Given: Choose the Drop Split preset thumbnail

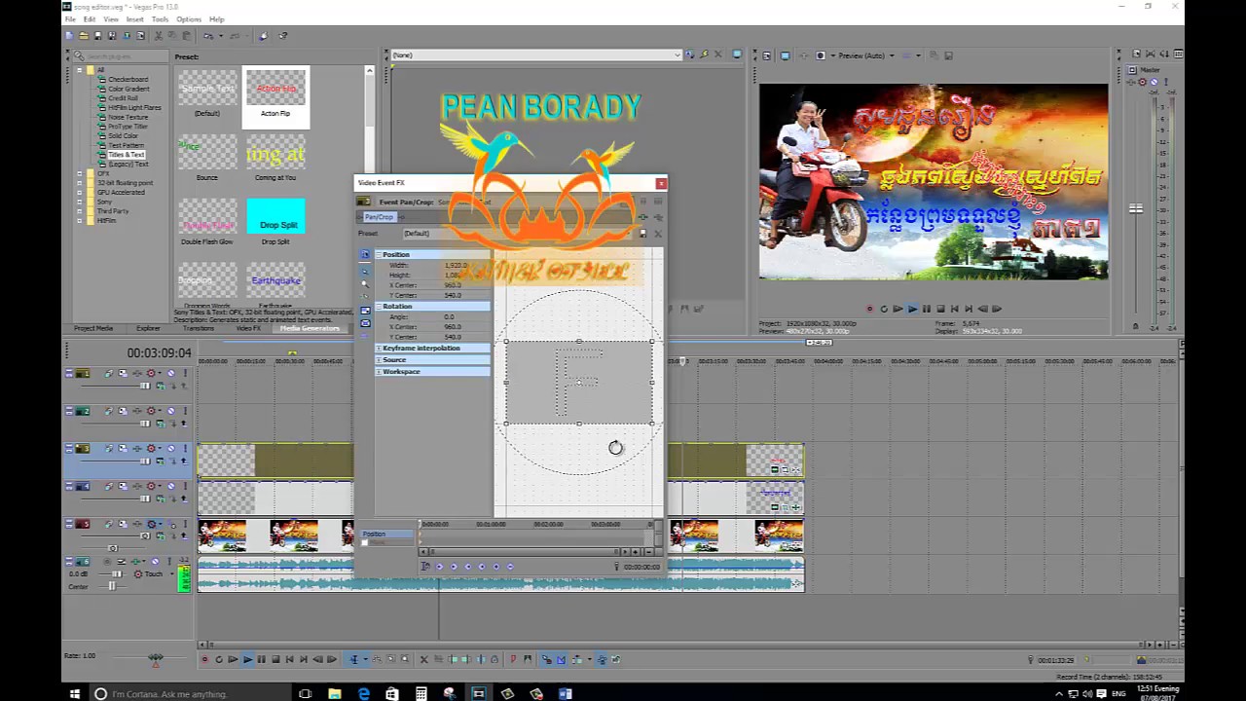Looking at the screenshot, I should [275, 216].
